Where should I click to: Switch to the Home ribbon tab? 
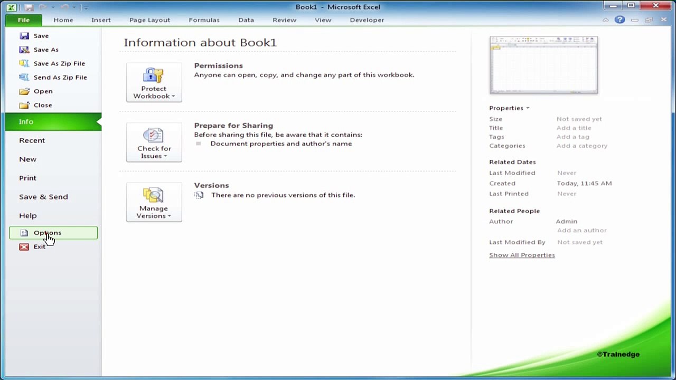(63, 20)
